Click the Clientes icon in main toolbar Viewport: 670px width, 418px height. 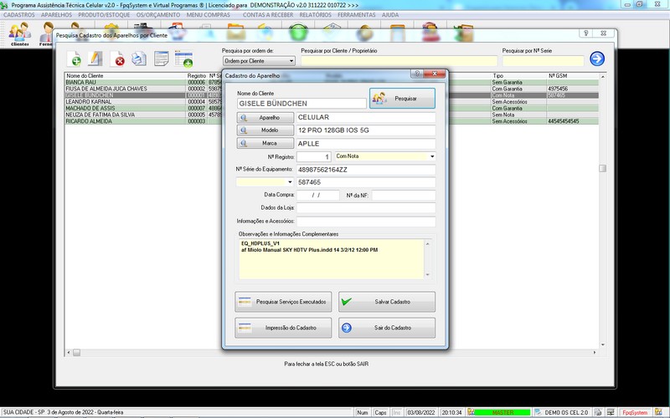coord(19,34)
